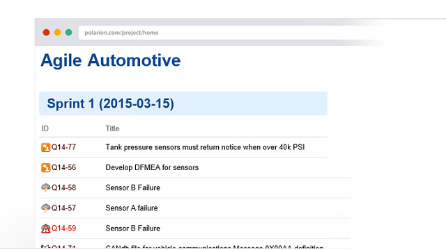Click the requirement icon next to Q14-77

point(45,147)
